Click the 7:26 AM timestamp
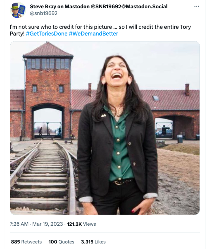The image size is (211, 249). [19, 224]
